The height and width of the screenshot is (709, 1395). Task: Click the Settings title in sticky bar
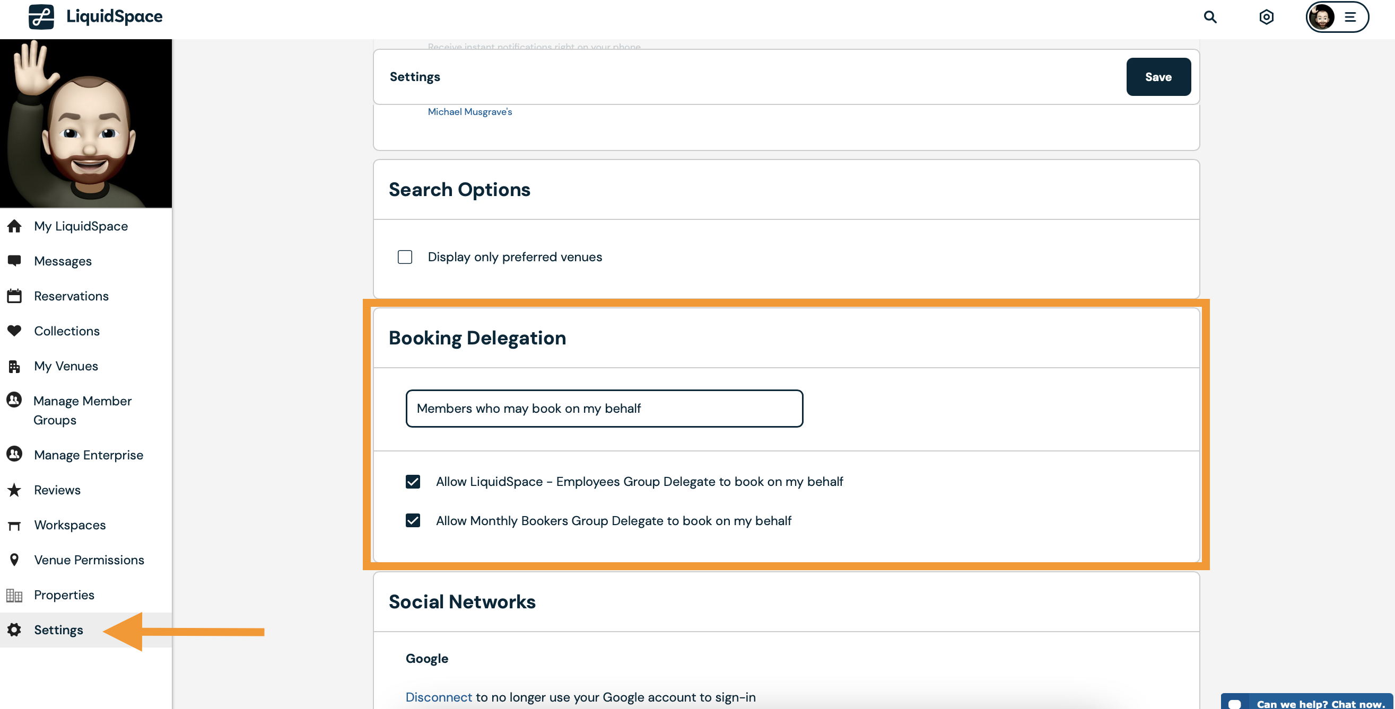[415, 77]
